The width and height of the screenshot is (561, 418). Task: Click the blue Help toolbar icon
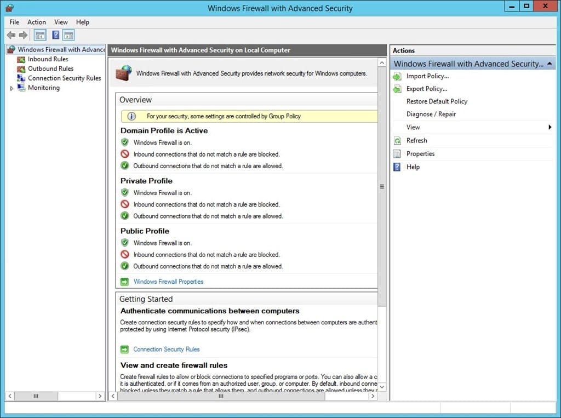point(56,35)
